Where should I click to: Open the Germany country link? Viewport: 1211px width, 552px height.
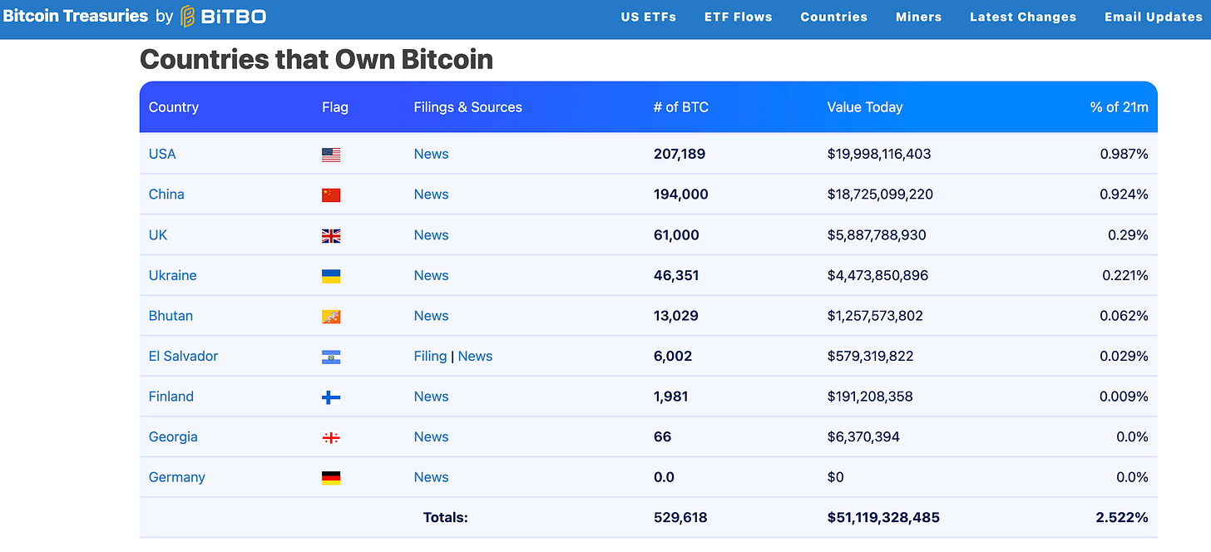[x=176, y=477]
